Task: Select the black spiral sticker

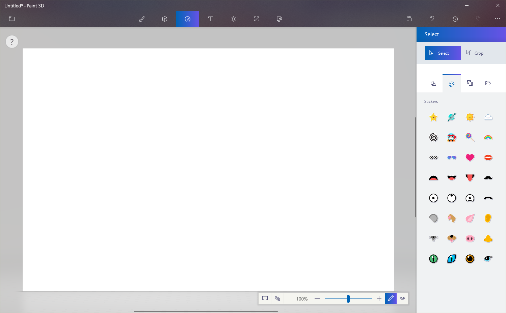Action: pos(433,137)
